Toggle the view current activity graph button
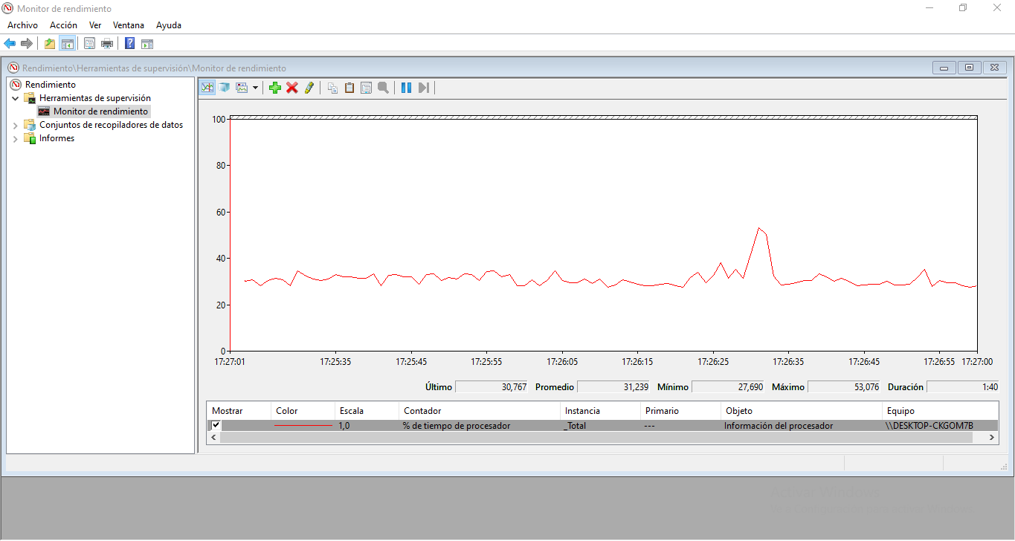The height and width of the screenshot is (541, 1015). (207, 88)
